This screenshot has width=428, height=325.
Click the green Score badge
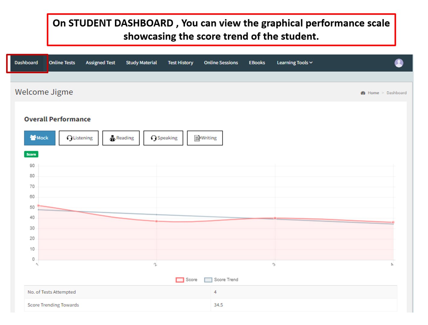point(31,154)
